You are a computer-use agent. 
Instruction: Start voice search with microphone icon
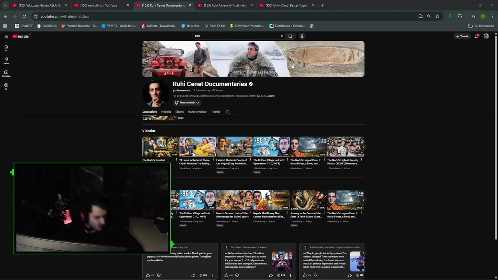302,36
